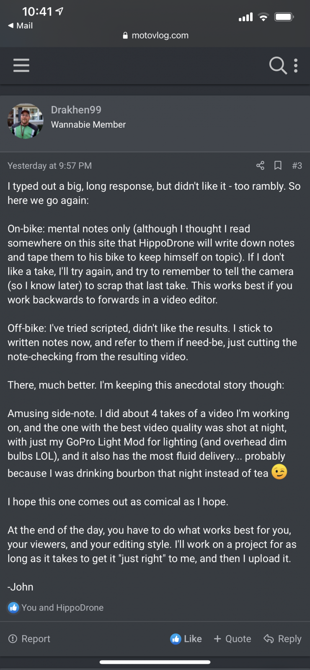Open the search magnifier icon
The width and height of the screenshot is (310, 670).
tap(277, 66)
